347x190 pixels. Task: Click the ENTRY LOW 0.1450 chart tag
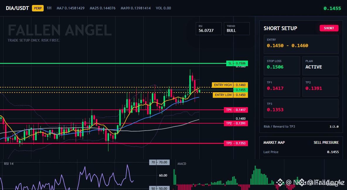(x=230, y=95)
